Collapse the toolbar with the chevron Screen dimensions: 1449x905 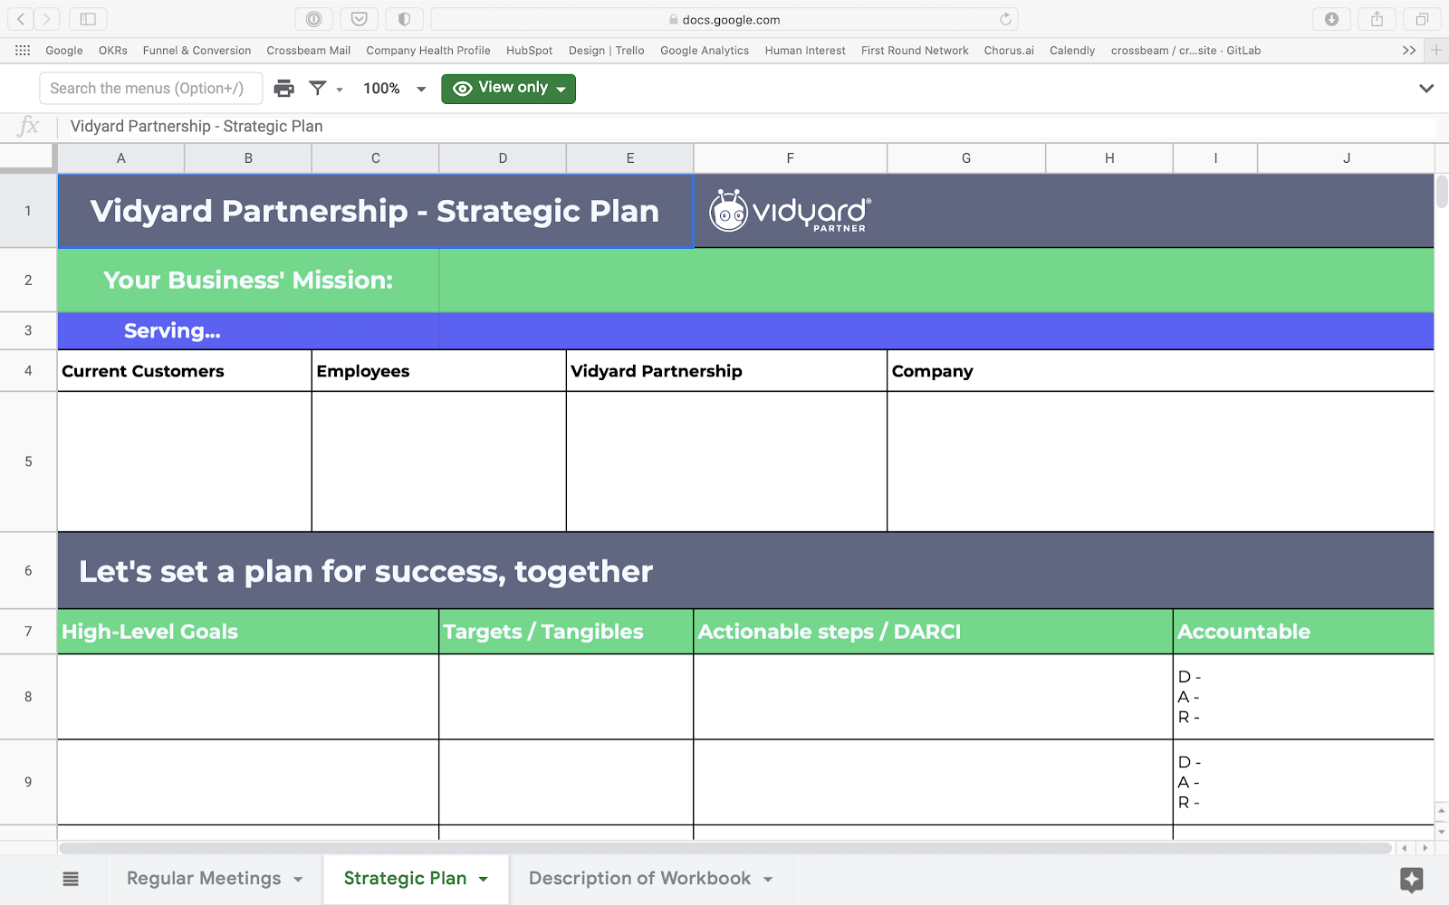click(1426, 89)
